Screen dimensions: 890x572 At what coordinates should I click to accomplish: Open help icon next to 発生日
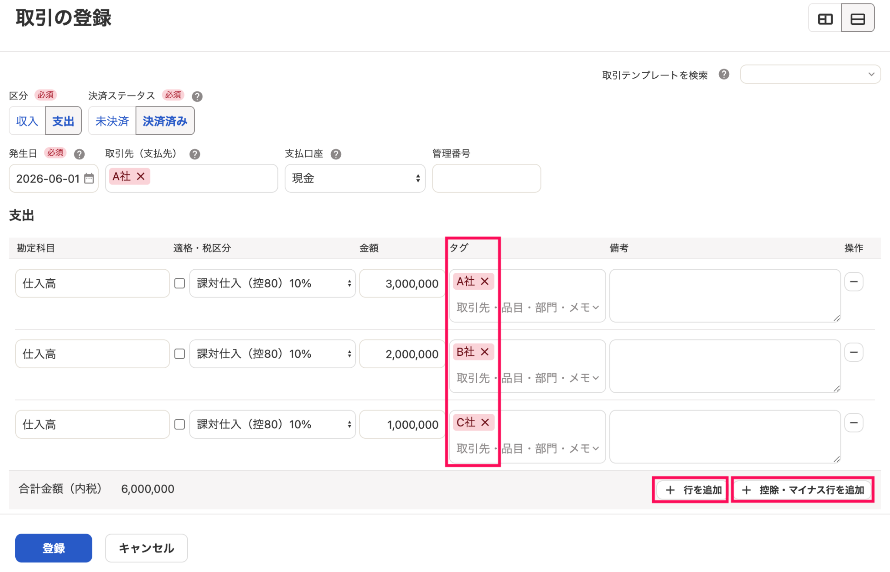tap(79, 154)
